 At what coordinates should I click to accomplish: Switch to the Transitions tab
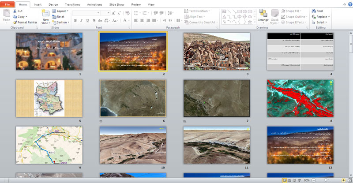click(72, 4)
